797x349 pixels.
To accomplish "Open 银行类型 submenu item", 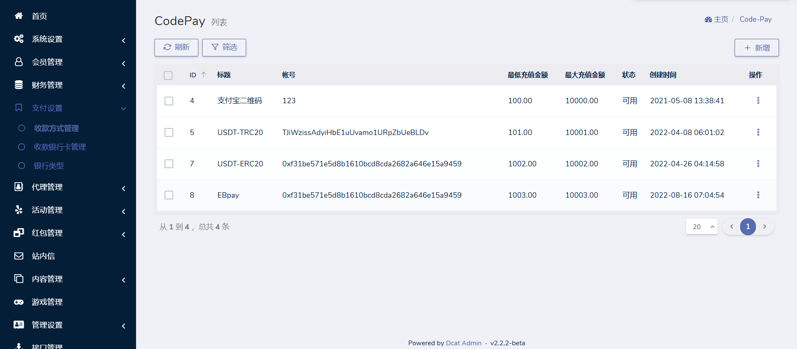I will click(49, 166).
